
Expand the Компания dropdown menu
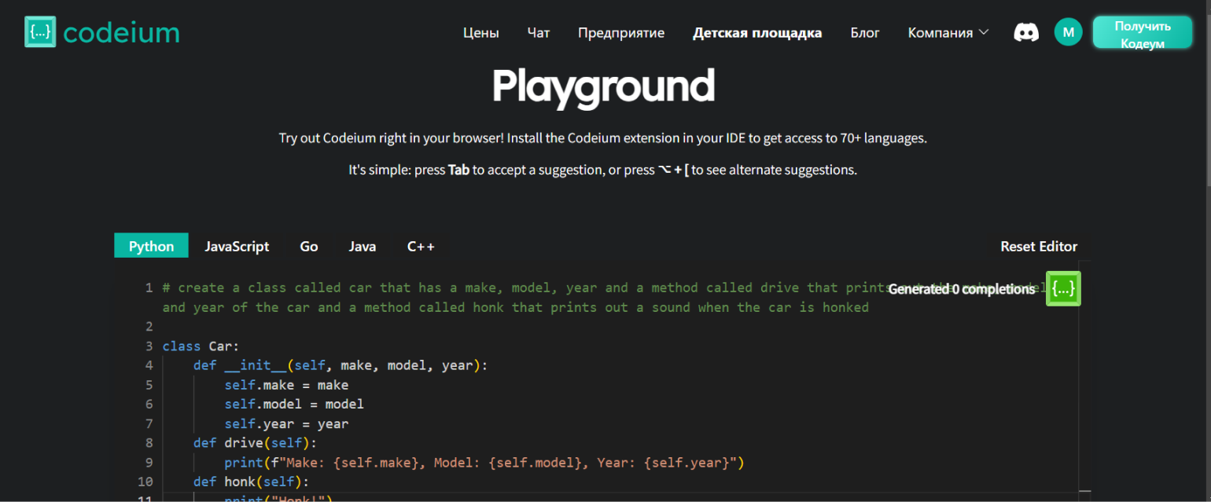tap(948, 33)
